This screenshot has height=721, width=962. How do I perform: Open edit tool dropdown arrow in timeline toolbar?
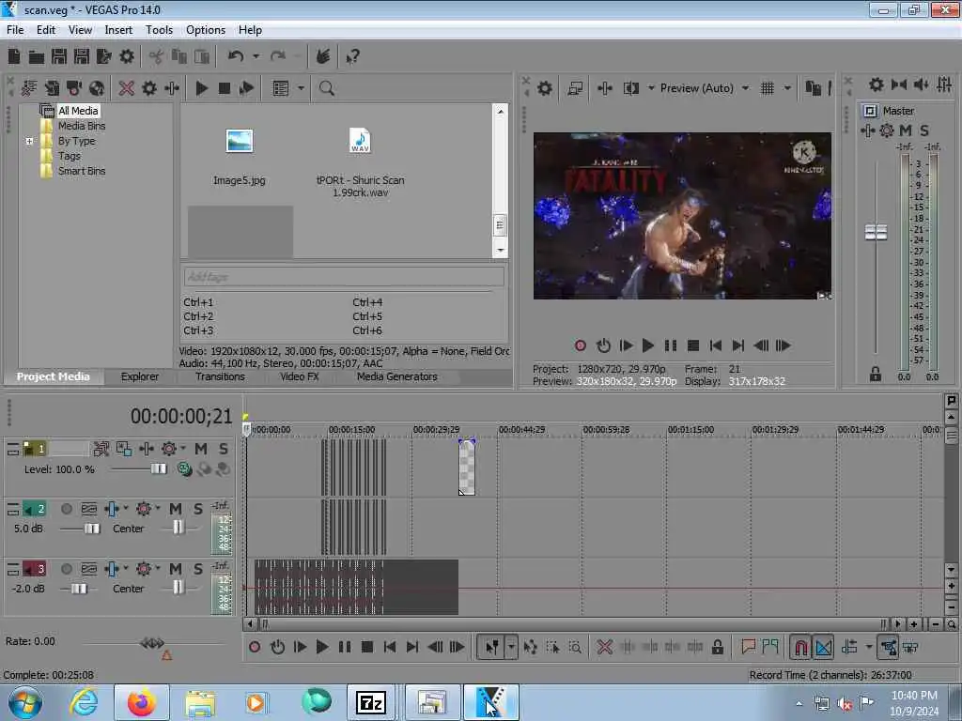coord(511,647)
